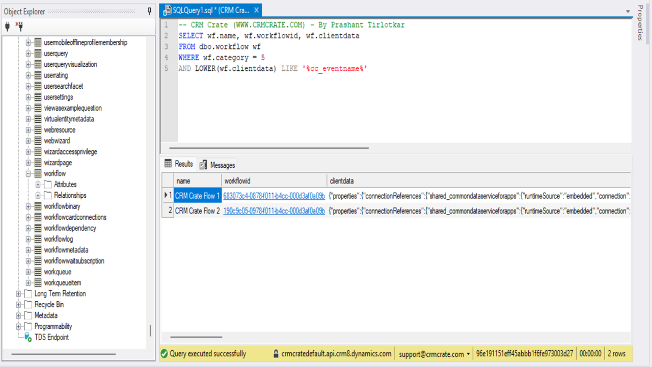The width and height of the screenshot is (652, 367).
Task: Expand the Relationships folder under workflow
Action: pos(38,195)
